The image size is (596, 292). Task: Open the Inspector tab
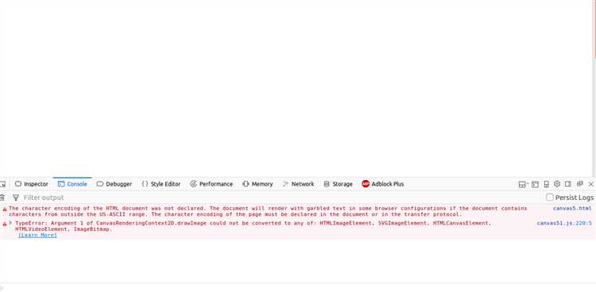(32, 184)
